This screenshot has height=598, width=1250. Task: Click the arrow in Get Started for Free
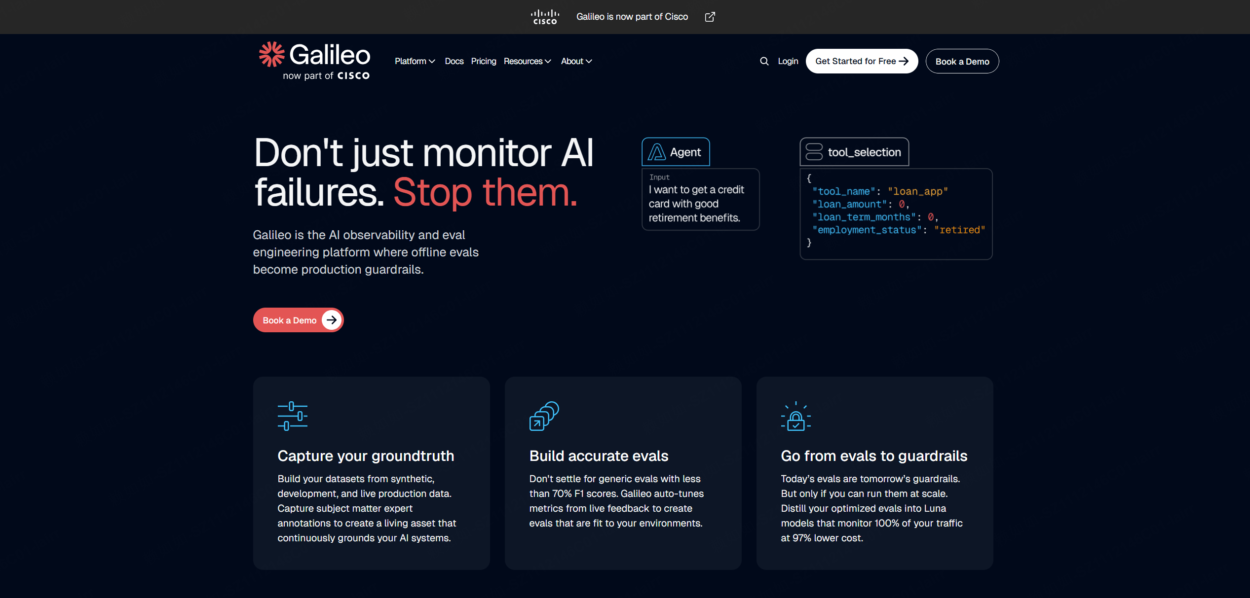point(904,61)
